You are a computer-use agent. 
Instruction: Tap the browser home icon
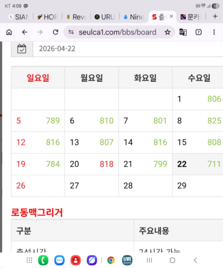tap(9, 32)
